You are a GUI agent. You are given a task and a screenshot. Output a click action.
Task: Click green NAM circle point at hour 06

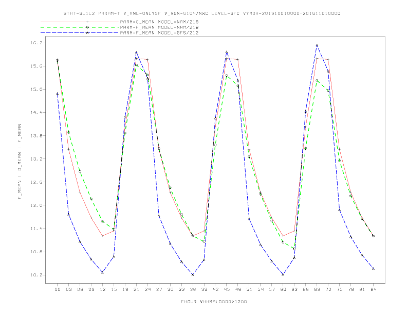point(80,171)
